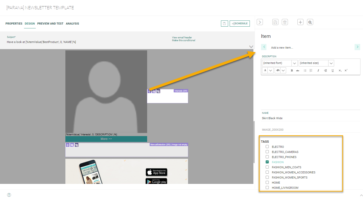Click the bulleted list icon

(305, 71)
